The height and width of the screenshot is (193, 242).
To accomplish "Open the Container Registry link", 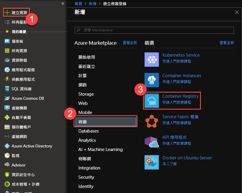I will click(181, 96).
